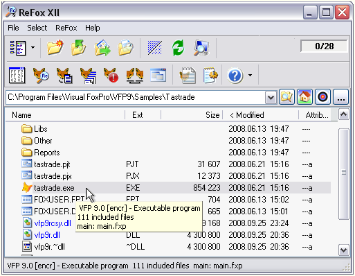This screenshot has width=355, height=276.
Task: Click the icon beside vfp9r.~dll
Action: (27, 246)
